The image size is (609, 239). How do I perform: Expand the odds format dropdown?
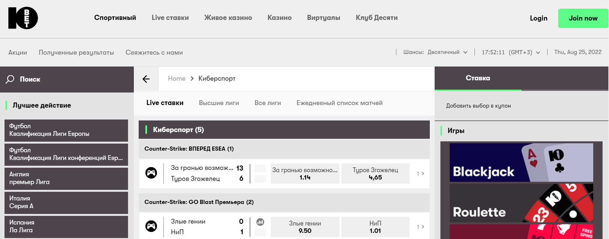(x=447, y=52)
